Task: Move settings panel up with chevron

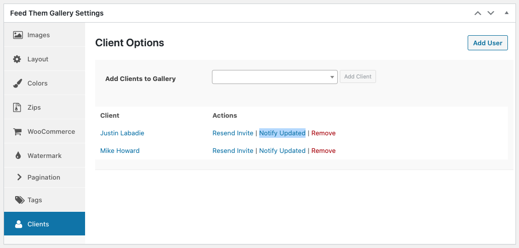Action: coord(478,13)
